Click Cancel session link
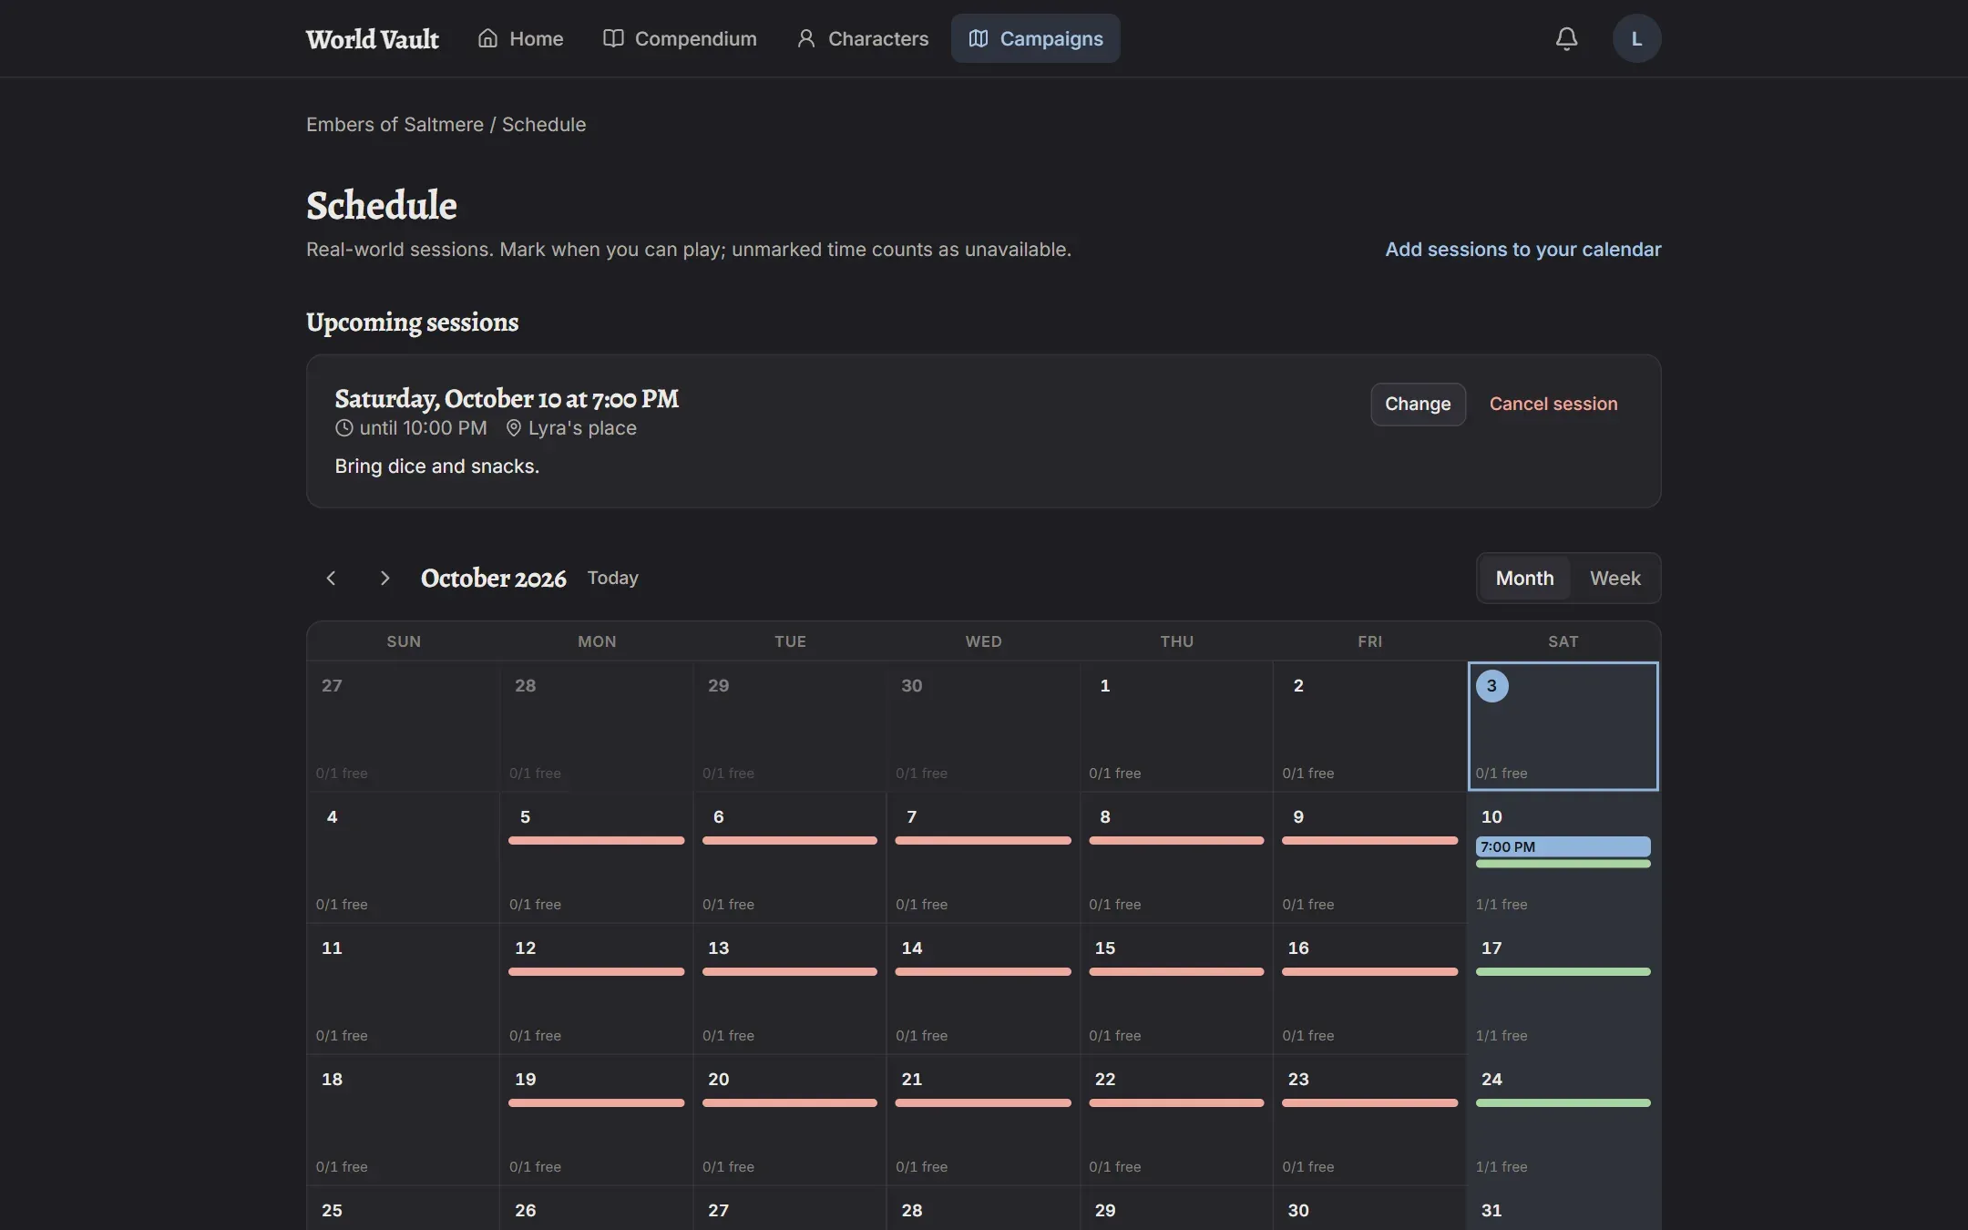Screen dimensions: 1968x1230 [x=1553, y=404]
